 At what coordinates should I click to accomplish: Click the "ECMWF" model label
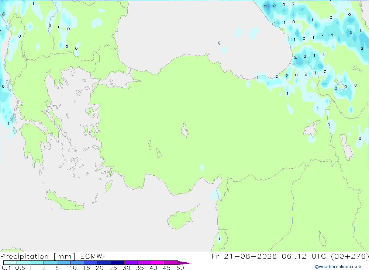coord(93,256)
